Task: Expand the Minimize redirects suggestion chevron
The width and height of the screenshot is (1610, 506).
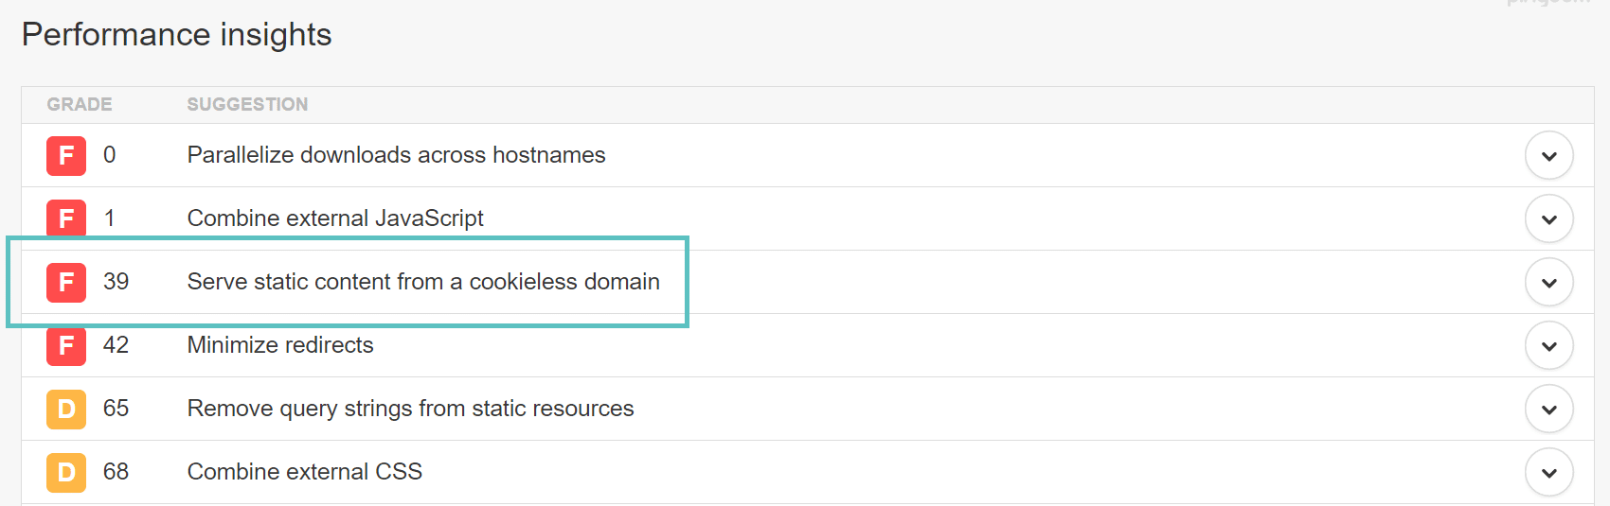Action: (1548, 345)
